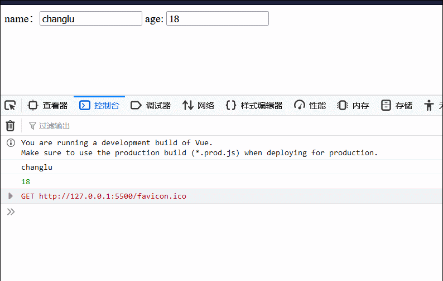Switch to the 性能 performance tab
Screen dimensions: 443x281
(310, 106)
